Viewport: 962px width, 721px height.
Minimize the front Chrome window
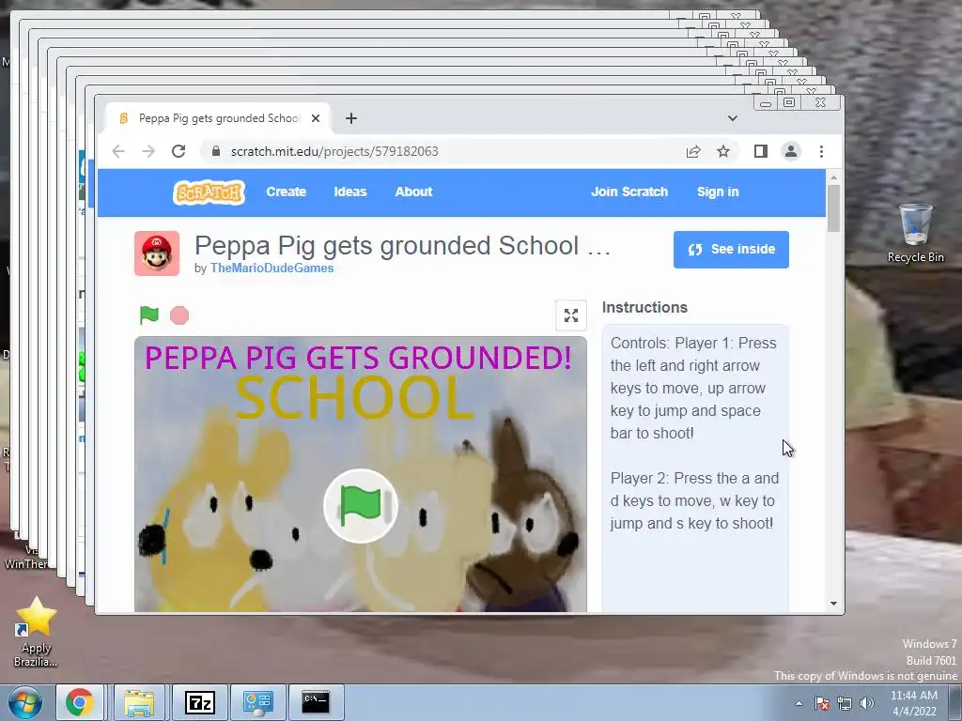766,102
